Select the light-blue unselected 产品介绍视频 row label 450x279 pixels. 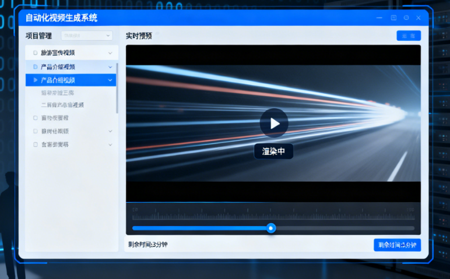point(58,67)
